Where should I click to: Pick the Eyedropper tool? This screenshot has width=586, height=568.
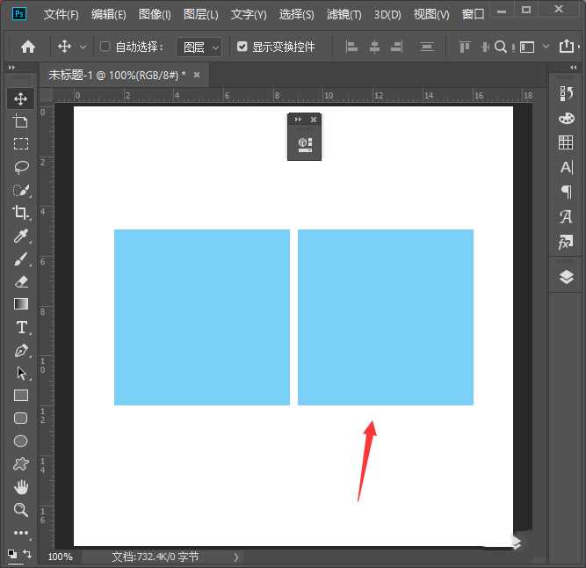click(21, 236)
